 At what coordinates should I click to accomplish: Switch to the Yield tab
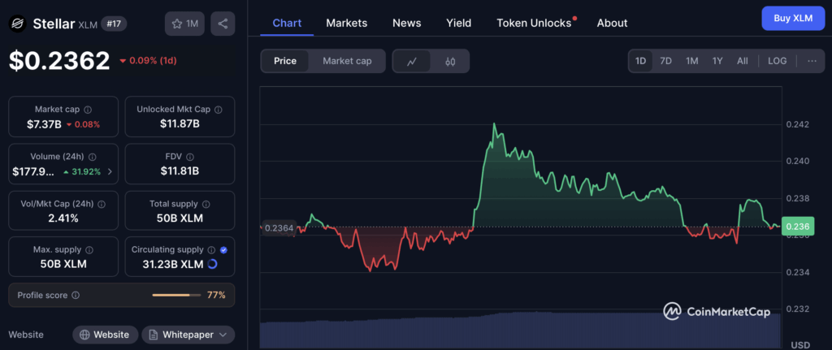click(459, 23)
